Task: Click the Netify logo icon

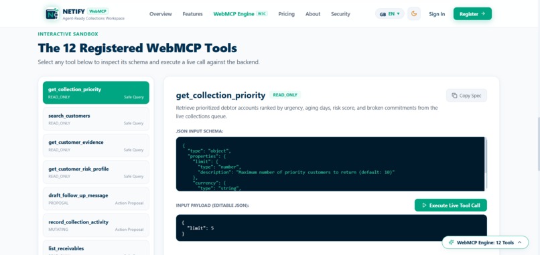Action: (52, 14)
